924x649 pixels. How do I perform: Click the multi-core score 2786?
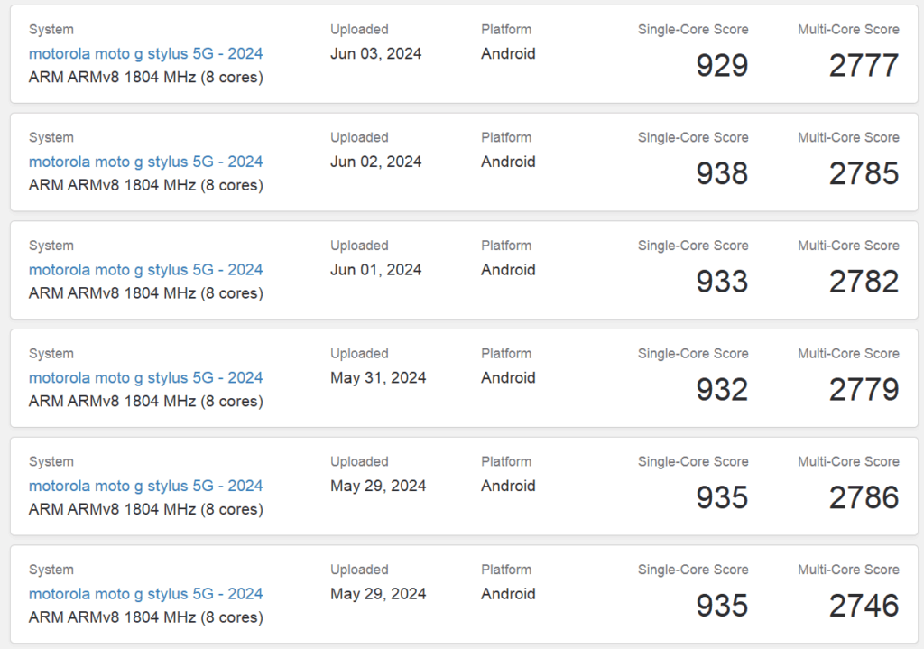[864, 497]
